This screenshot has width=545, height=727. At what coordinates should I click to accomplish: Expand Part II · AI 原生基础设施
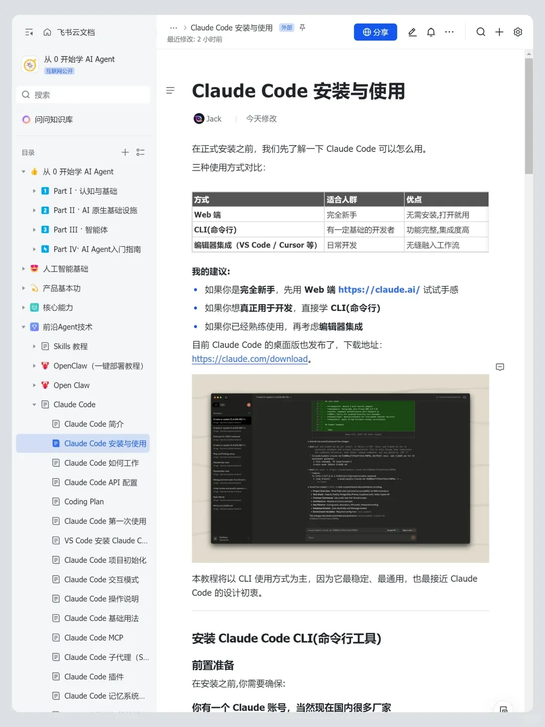pos(34,211)
